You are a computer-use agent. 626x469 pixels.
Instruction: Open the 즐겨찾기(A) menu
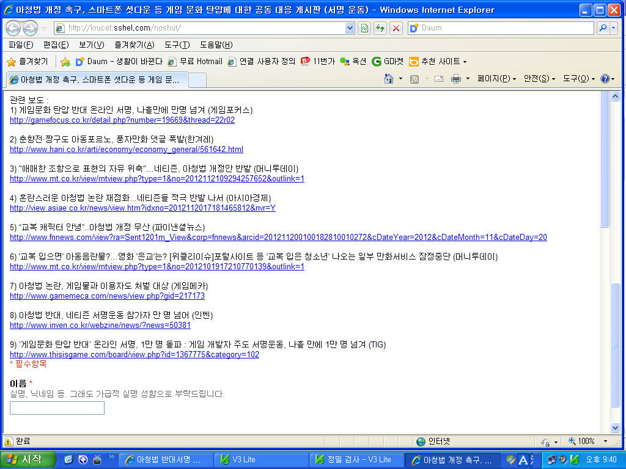[x=134, y=45]
